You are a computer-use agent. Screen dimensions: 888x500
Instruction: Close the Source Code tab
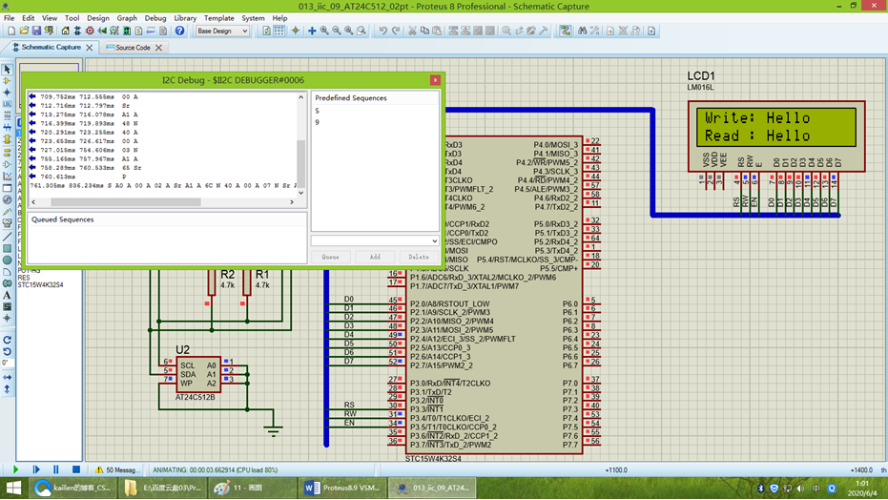(158, 48)
